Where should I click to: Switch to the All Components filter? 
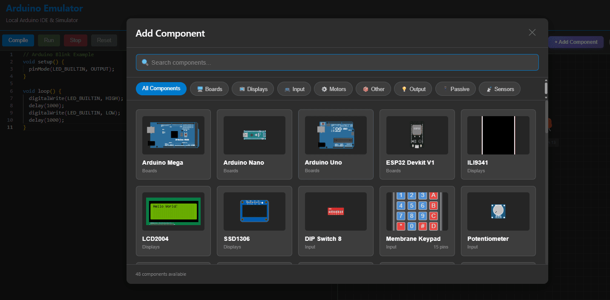(x=161, y=89)
